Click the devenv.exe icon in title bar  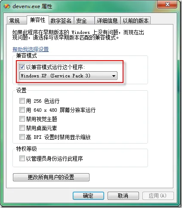pyautogui.click(x=7, y=6)
